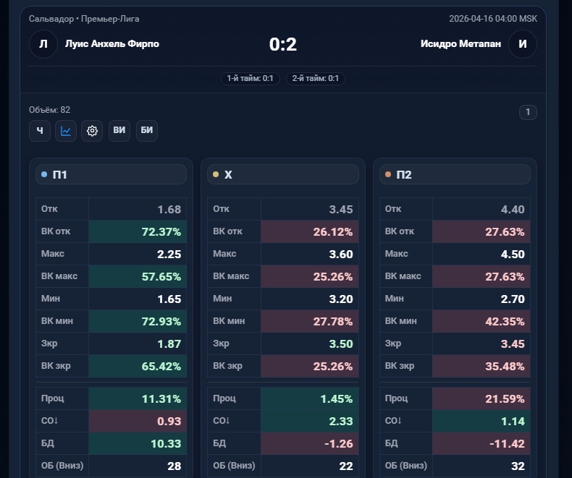Screen dimensions: 572x478
Task: Click the БИ button
Action: pyautogui.click(x=147, y=131)
